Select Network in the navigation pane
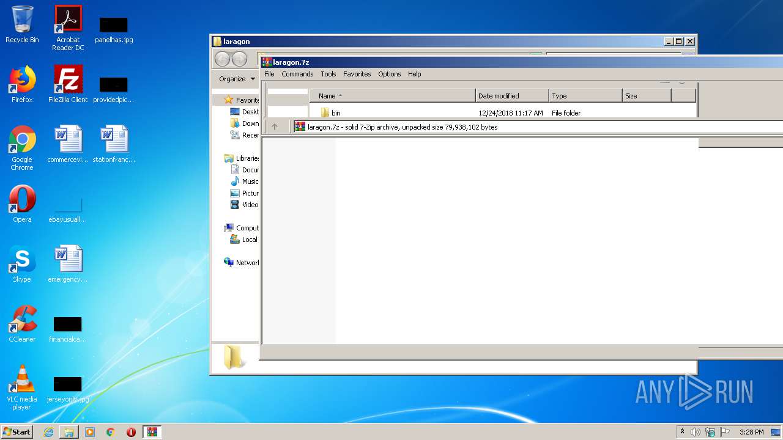The image size is (783, 440). (x=242, y=263)
